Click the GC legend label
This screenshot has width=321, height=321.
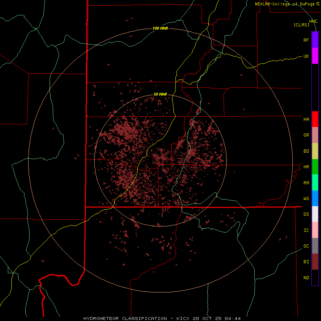306,246
